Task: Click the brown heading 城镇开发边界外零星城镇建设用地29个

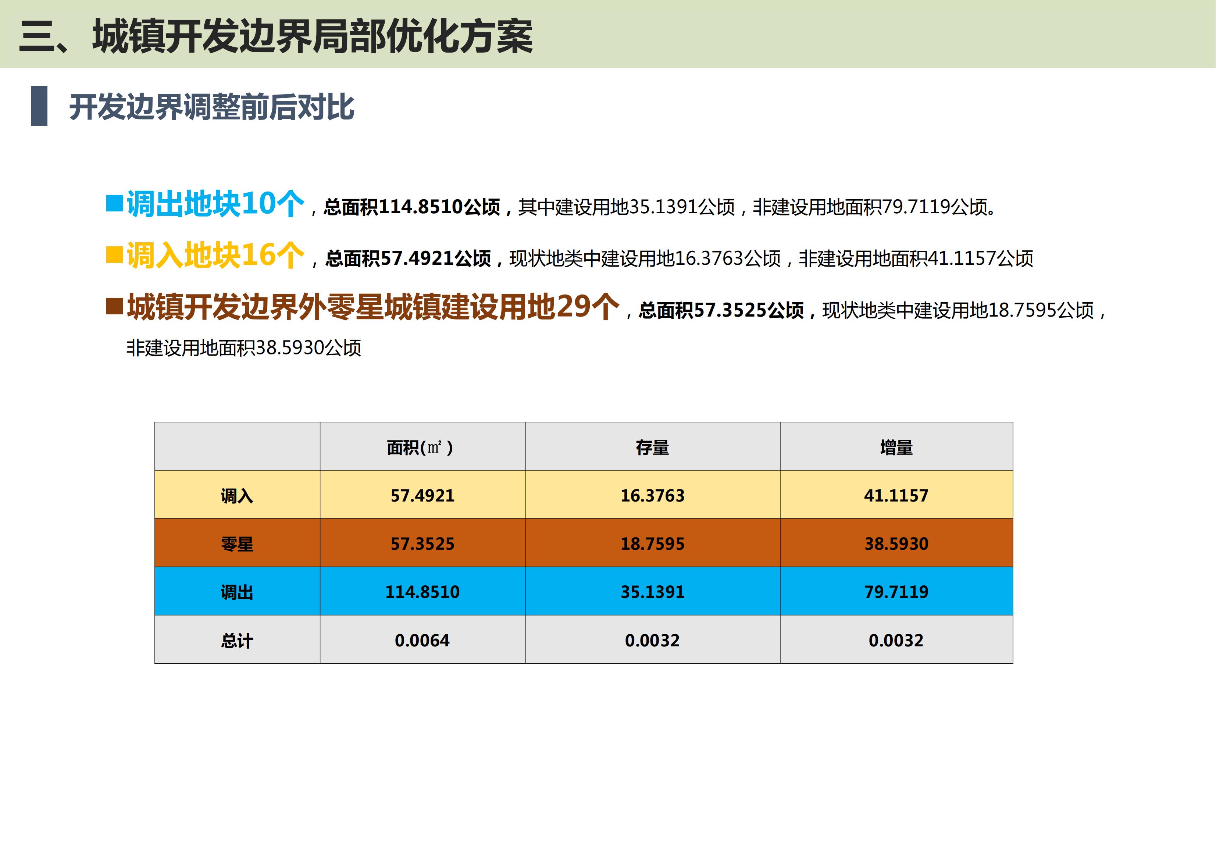Action: coord(373,307)
